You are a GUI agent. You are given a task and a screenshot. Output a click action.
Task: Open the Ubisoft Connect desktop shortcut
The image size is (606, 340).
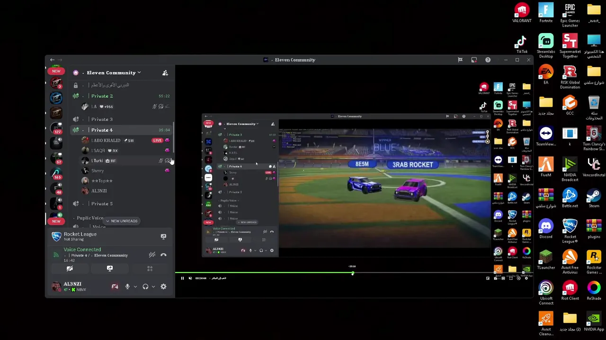point(546,292)
